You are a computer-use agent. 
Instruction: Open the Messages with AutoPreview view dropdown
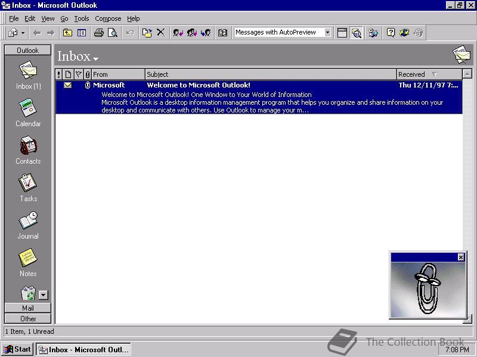[327, 33]
